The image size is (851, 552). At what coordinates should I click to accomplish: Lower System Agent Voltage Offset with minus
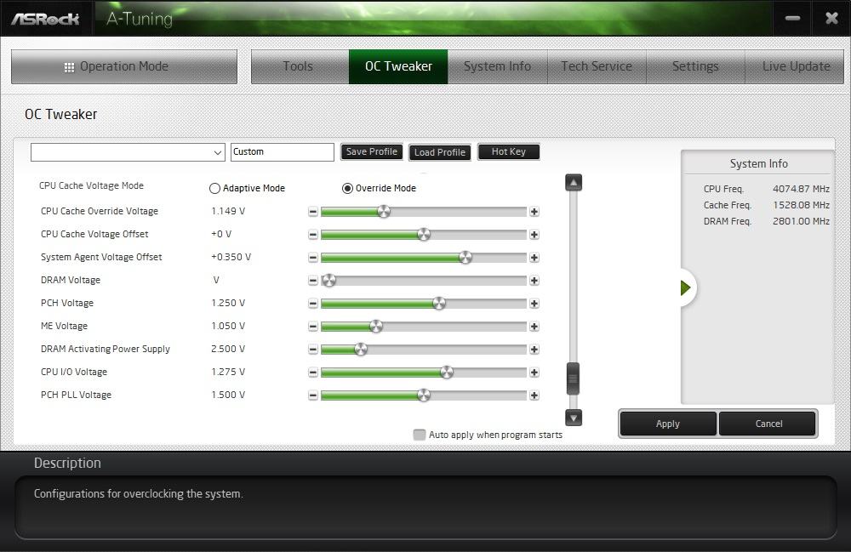[313, 258]
